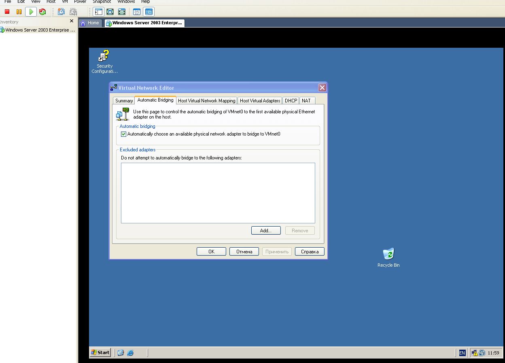505x363 pixels.
Task: Click the 11:59 taskbar clock
Action: pos(493,353)
